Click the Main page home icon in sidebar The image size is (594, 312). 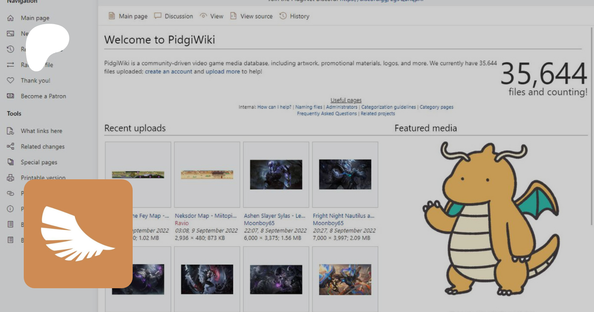pyautogui.click(x=11, y=18)
